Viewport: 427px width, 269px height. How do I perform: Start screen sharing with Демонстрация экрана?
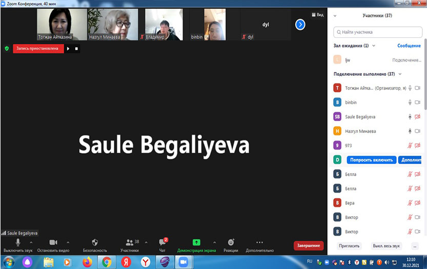[196, 242]
